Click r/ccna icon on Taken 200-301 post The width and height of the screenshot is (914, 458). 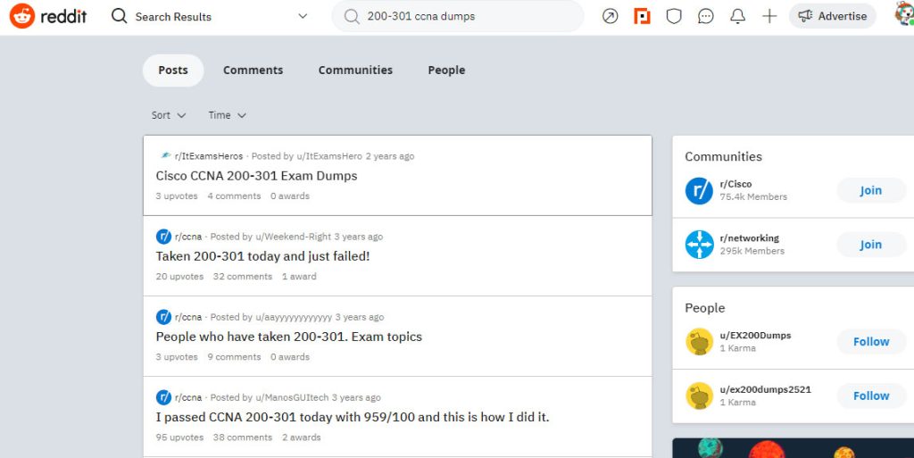pyautogui.click(x=164, y=237)
